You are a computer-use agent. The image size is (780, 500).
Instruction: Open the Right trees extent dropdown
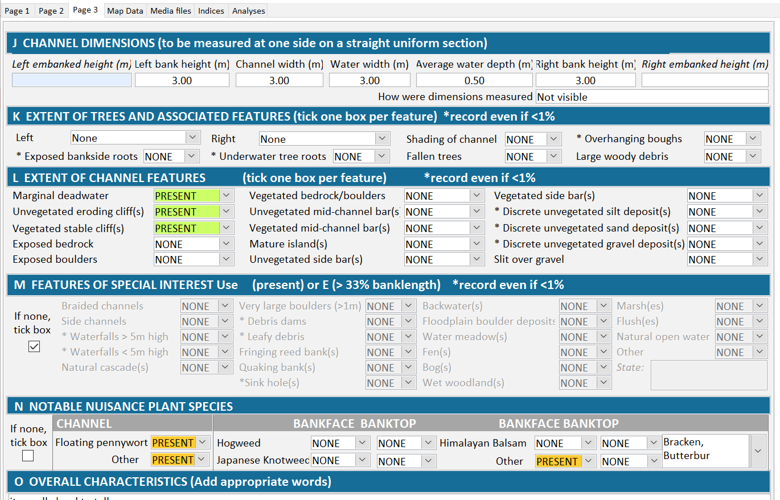[x=325, y=139]
